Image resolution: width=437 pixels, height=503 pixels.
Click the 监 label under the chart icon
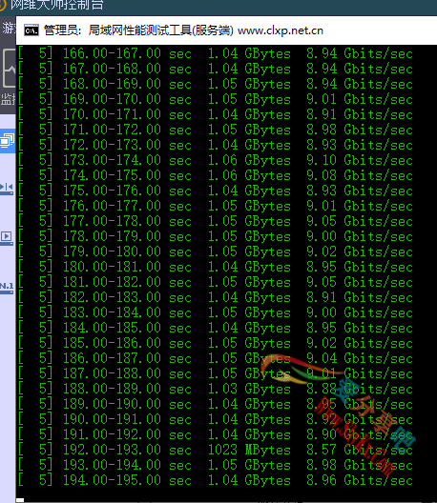pos(8,99)
